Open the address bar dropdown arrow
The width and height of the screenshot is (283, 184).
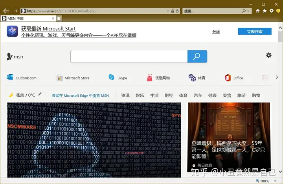(168, 11)
